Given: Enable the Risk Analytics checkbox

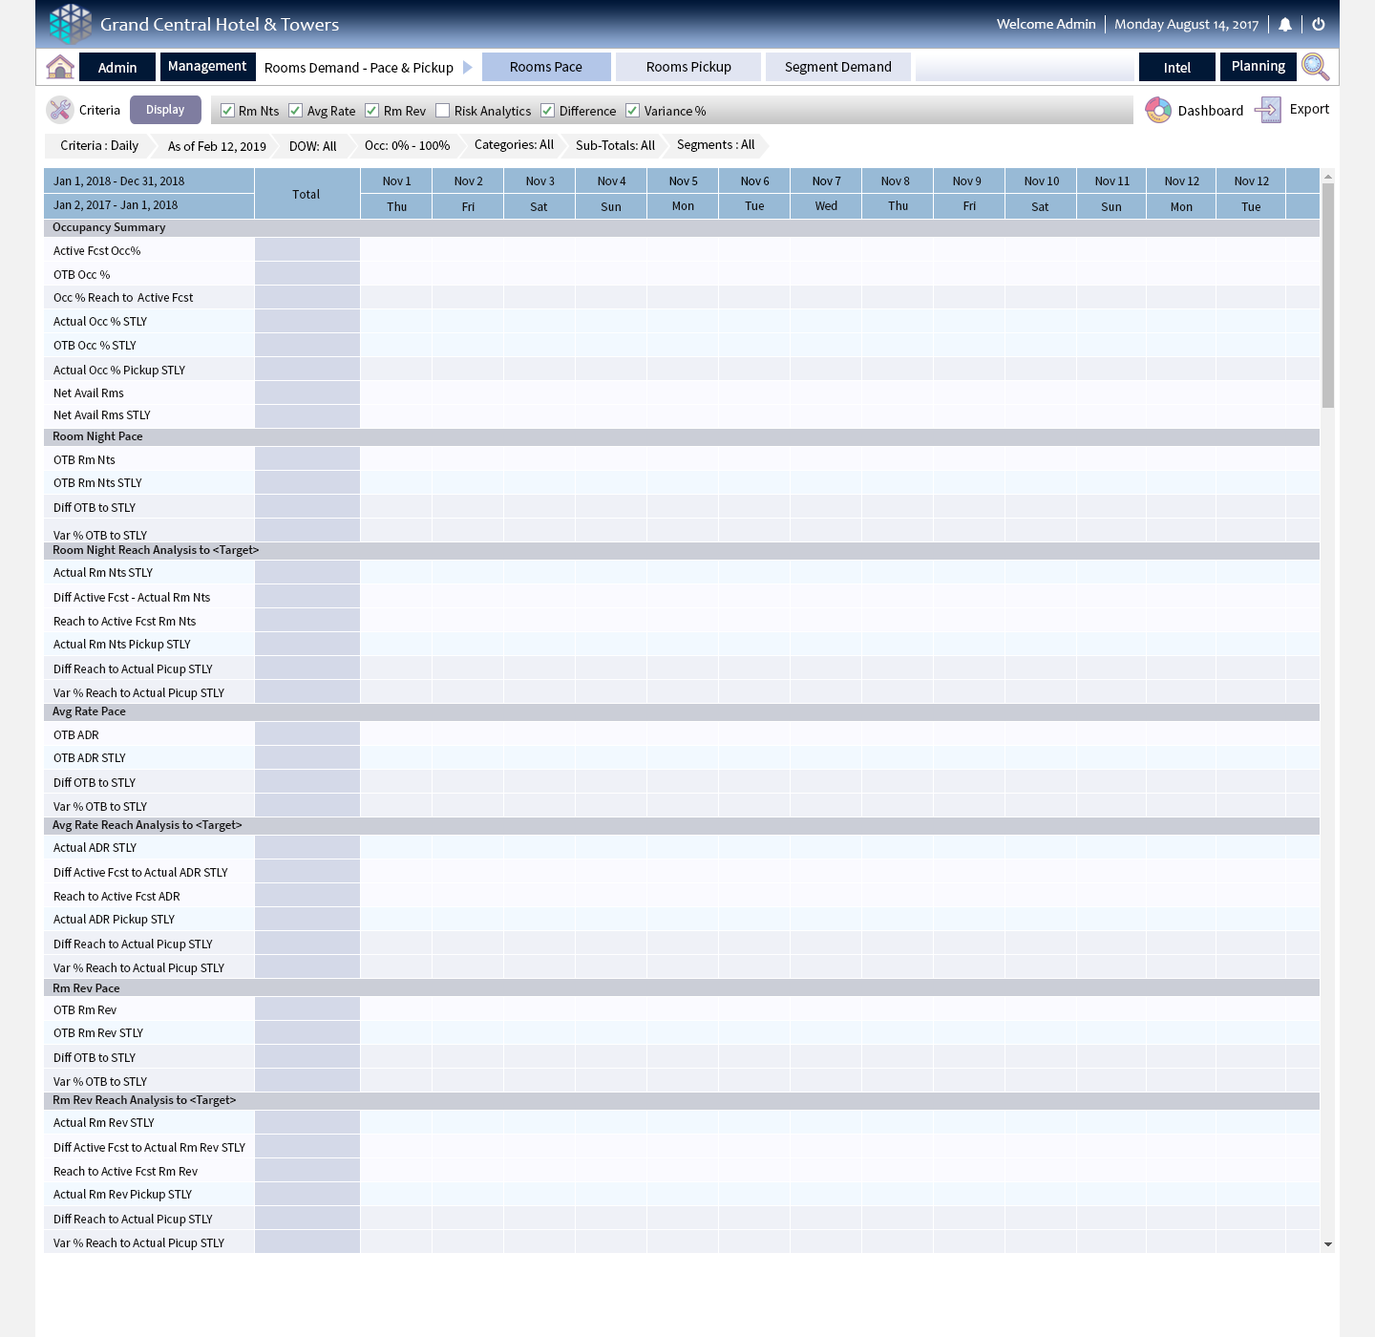Looking at the screenshot, I should (x=443, y=111).
